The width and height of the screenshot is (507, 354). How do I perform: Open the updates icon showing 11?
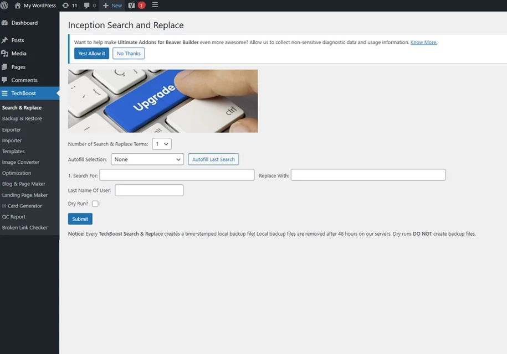(x=65, y=5)
